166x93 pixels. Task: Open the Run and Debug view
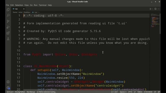pos(8,27)
